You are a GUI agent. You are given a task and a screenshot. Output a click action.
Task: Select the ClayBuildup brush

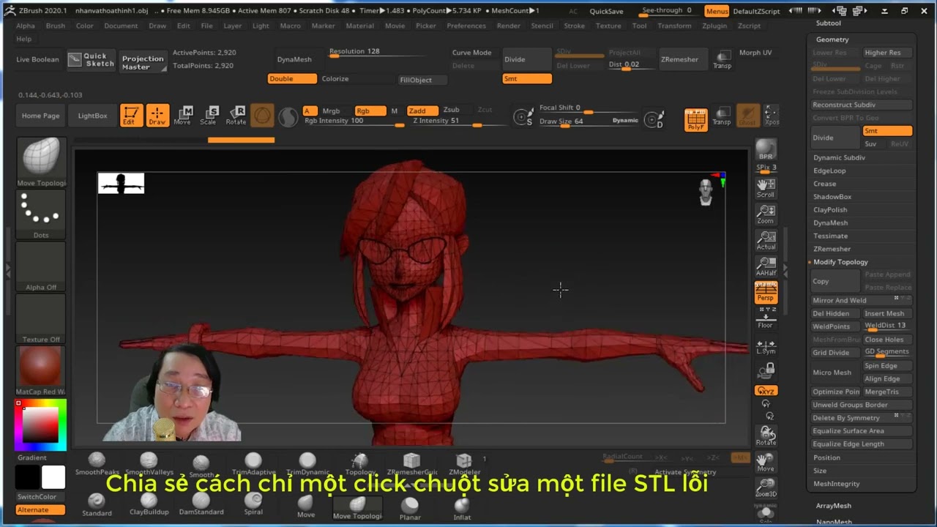point(149,504)
